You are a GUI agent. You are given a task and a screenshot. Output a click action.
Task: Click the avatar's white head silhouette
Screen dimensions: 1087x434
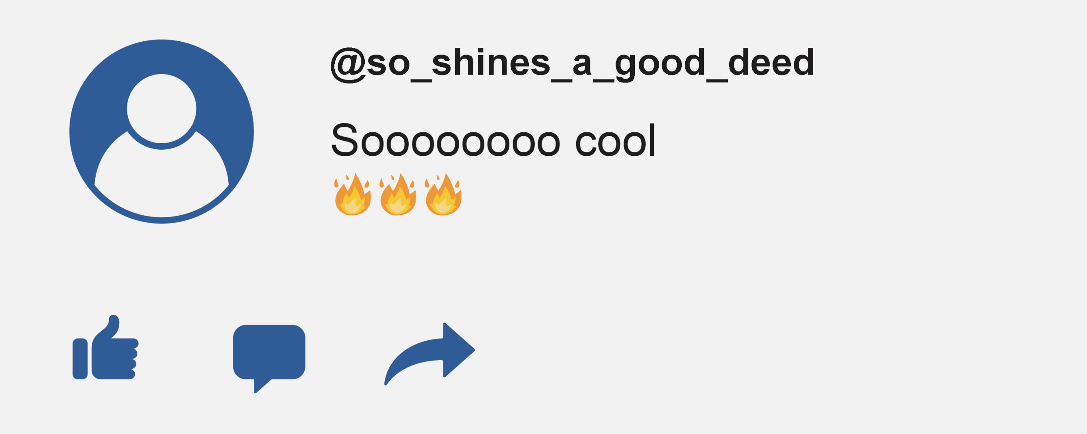[162, 108]
